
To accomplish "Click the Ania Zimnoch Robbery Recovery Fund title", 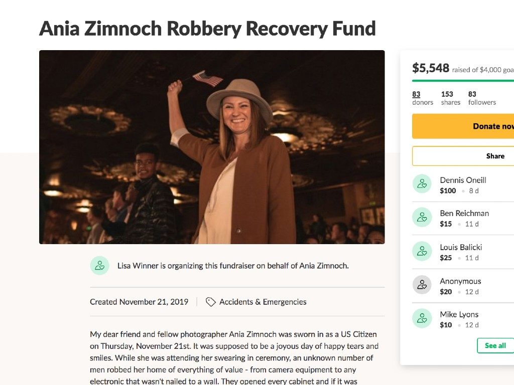I will tap(207, 29).
